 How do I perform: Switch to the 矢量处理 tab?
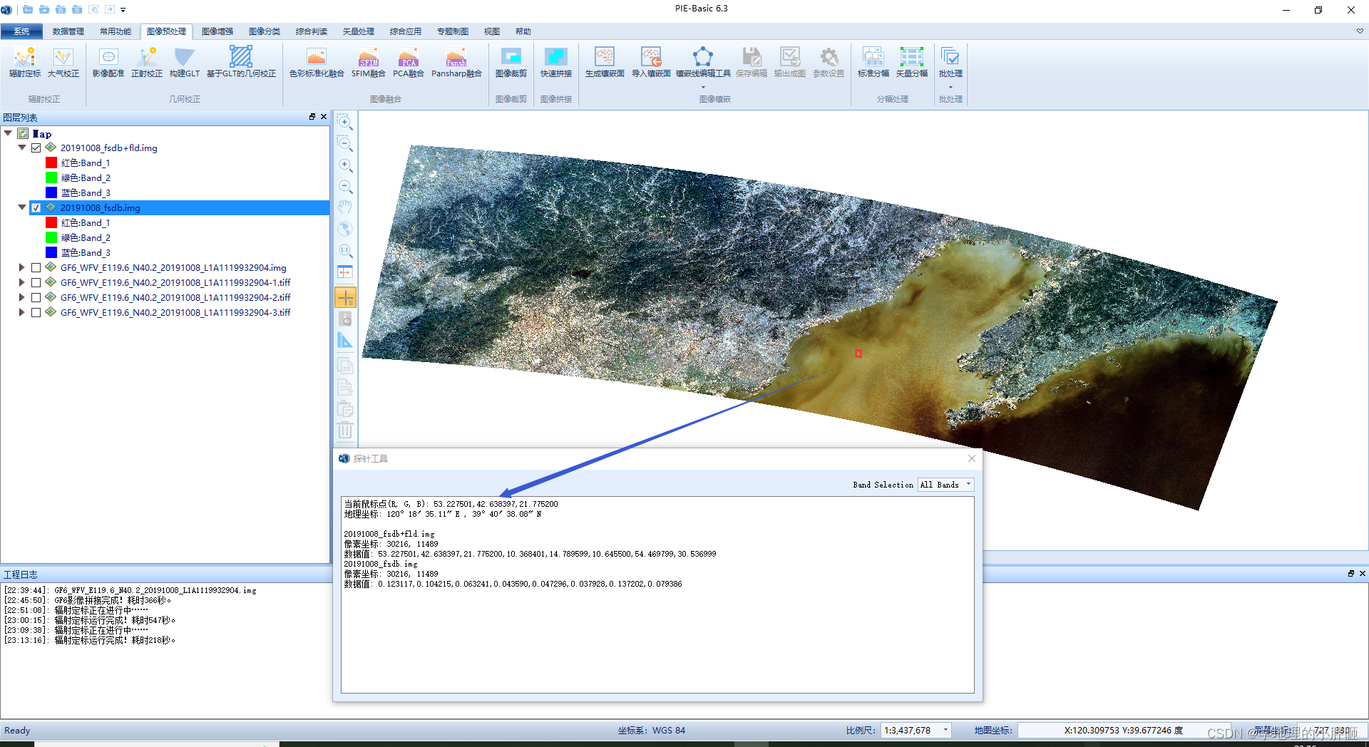[359, 31]
